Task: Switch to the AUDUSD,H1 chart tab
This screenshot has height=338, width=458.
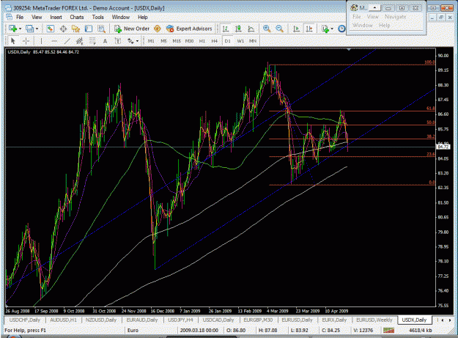Action: point(63,320)
